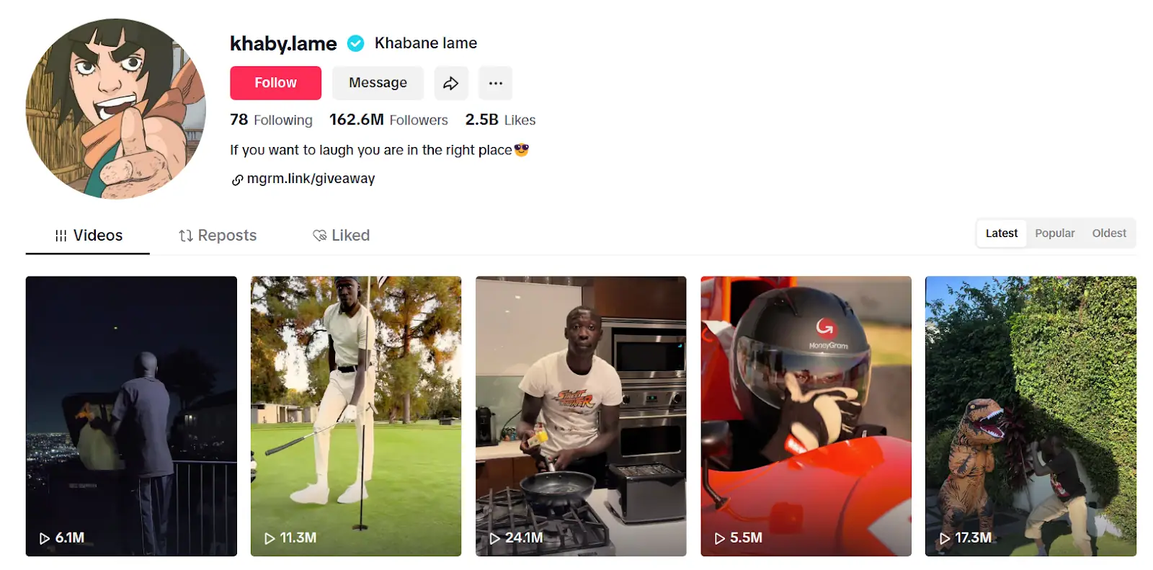The width and height of the screenshot is (1153, 570).
Task: Click the blue verified badge
Action: [x=355, y=44]
